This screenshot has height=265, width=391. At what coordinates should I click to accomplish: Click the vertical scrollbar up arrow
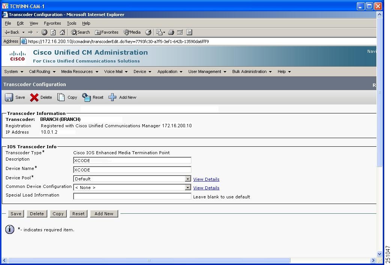[379, 15]
